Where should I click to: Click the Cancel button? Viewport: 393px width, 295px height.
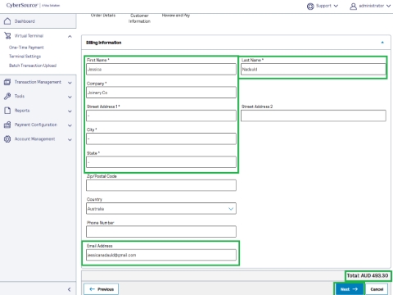click(377, 289)
